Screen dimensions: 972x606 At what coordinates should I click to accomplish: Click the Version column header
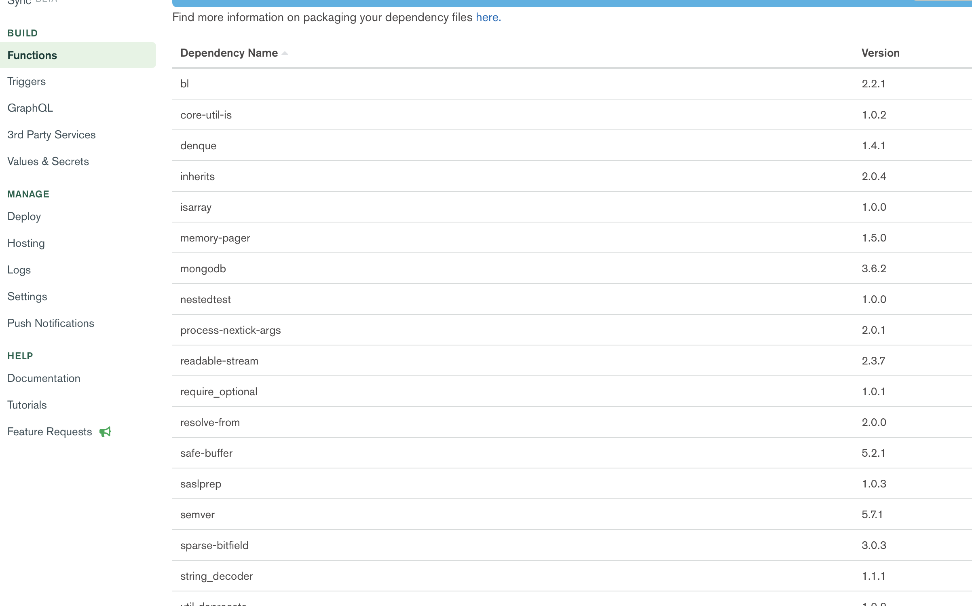click(880, 53)
